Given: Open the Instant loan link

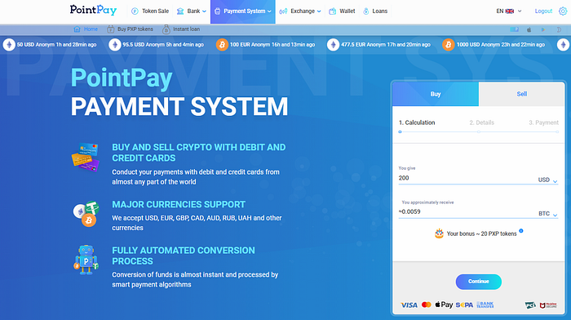Looking at the screenshot, I should pyautogui.click(x=181, y=29).
